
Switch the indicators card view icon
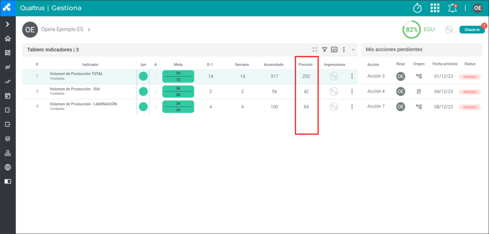(x=334, y=50)
